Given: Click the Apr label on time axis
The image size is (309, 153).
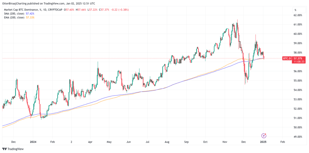Looking at the screenshot, I should (90, 142).
